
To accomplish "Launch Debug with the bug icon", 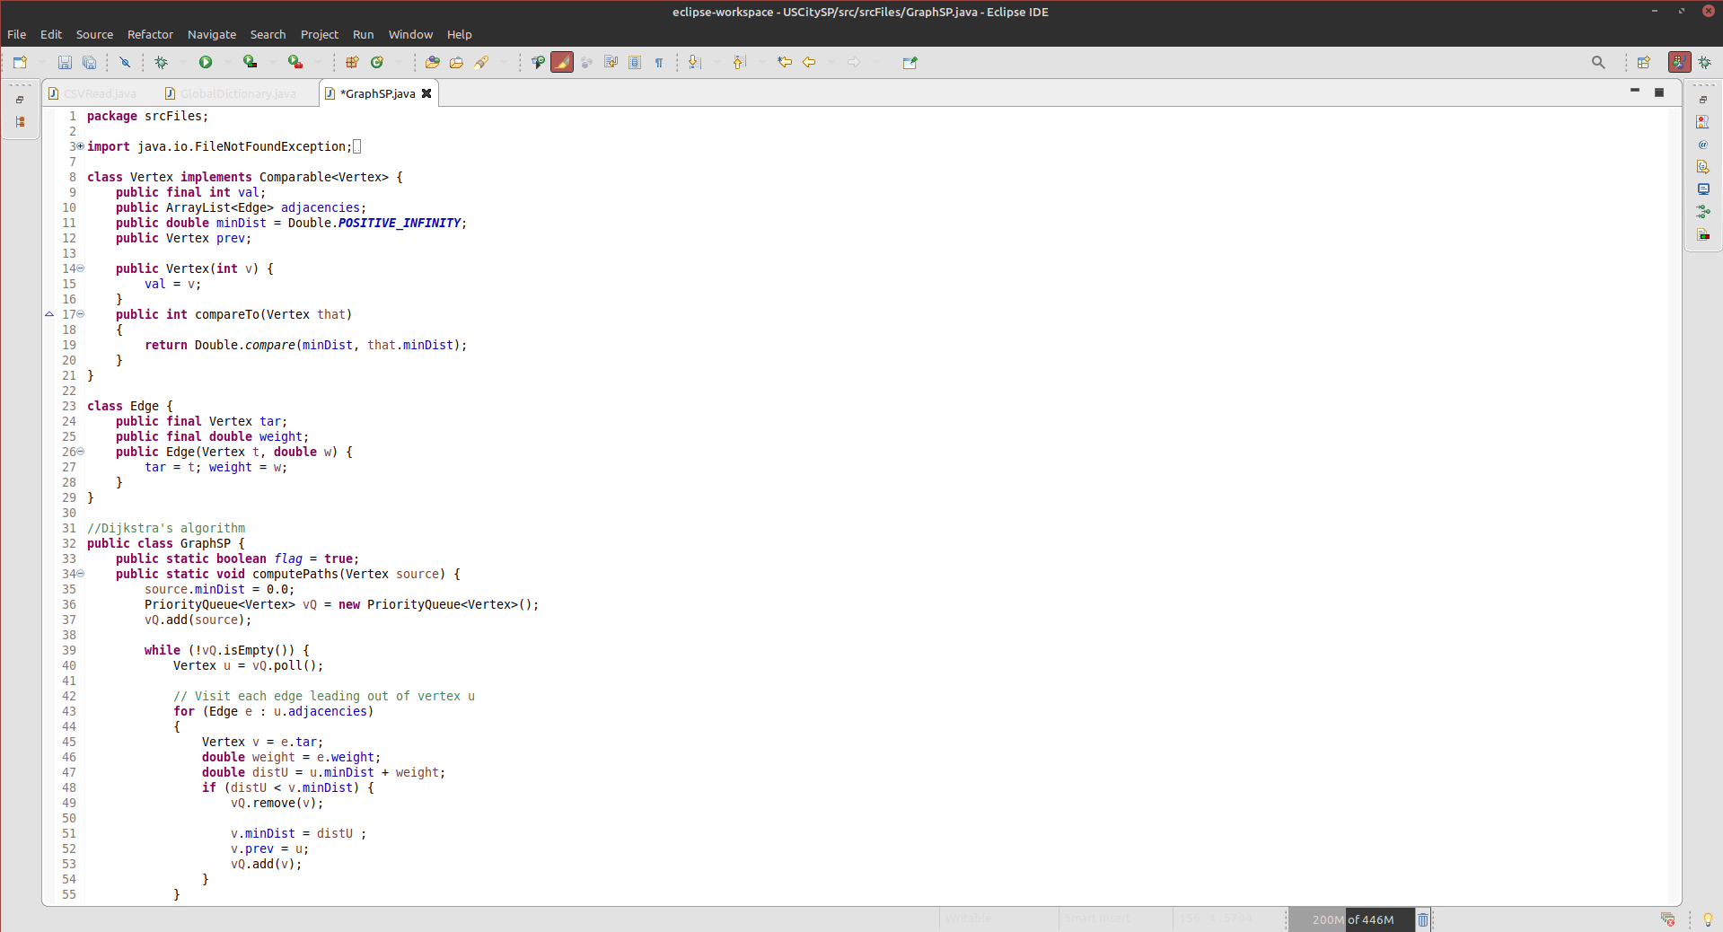I will 161,62.
